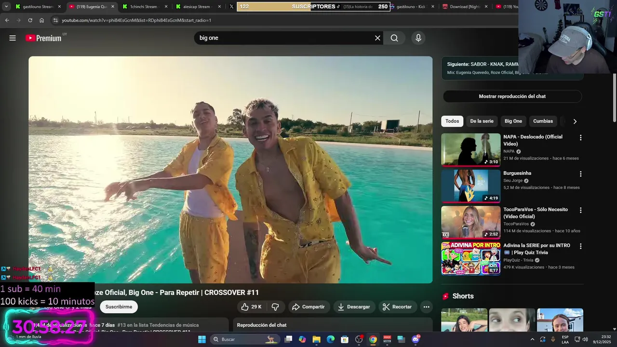Click the 'PlayQuiz - Trivia' channel name

[x=518, y=260]
